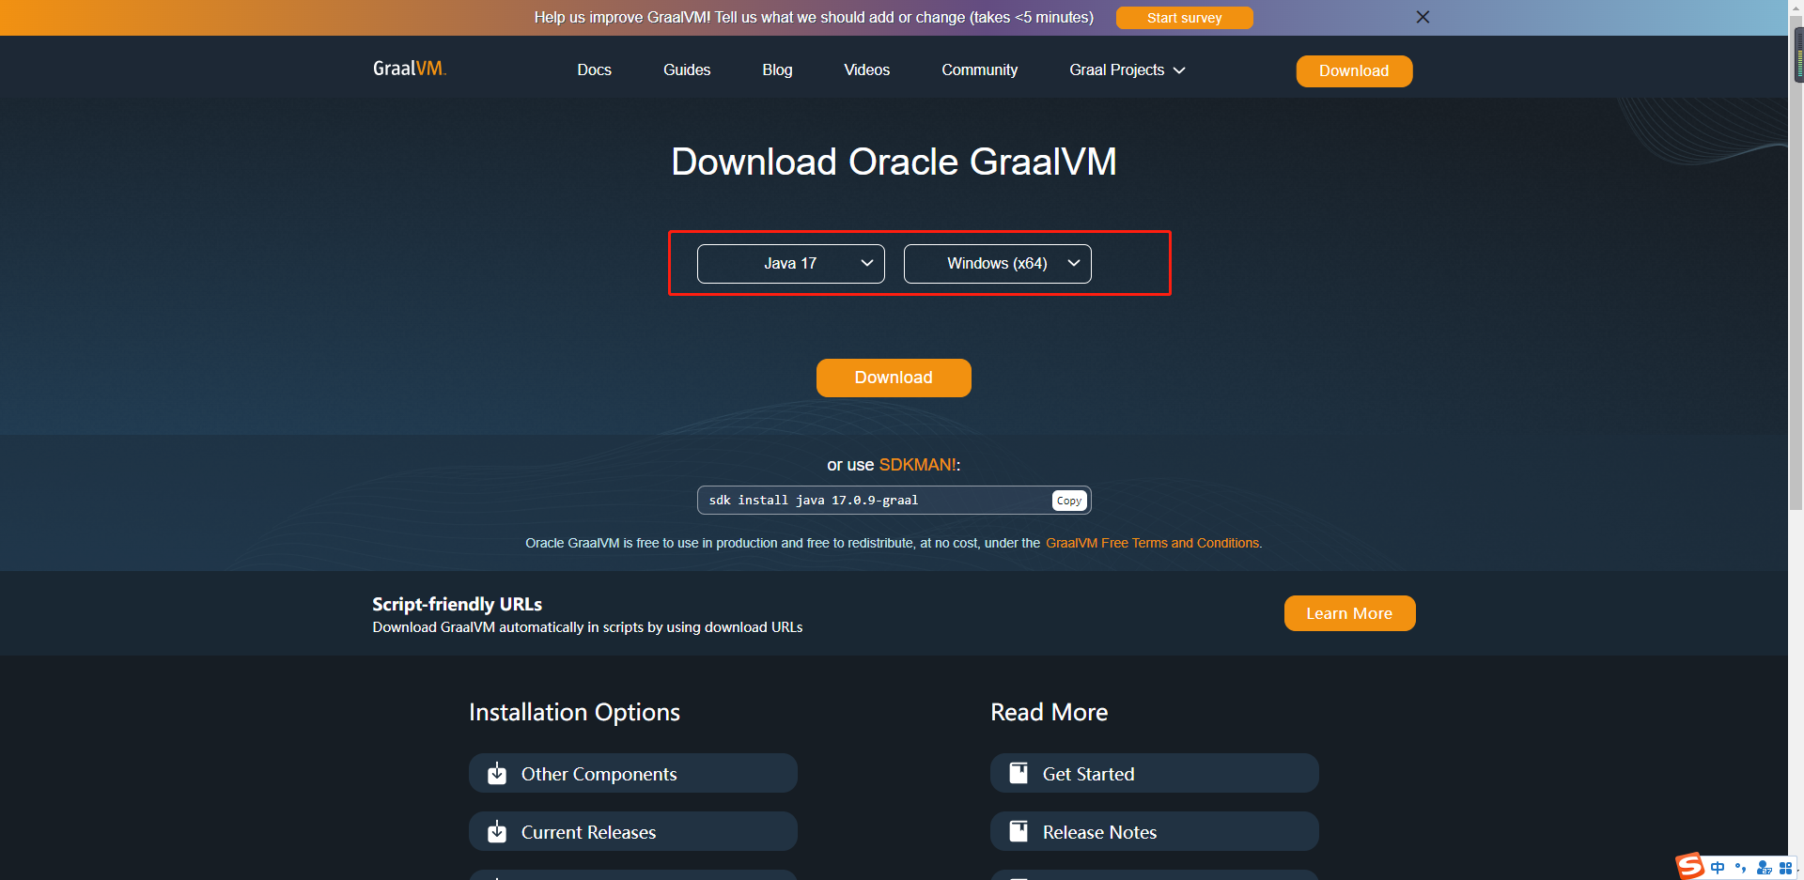Screen dimensions: 1804x880
Task: Click the 'Installation Options' heading
Action: [574, 713]
